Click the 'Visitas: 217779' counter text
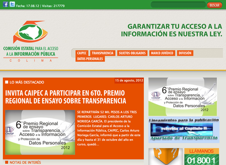The image size is (226, 165). [53, 6]
